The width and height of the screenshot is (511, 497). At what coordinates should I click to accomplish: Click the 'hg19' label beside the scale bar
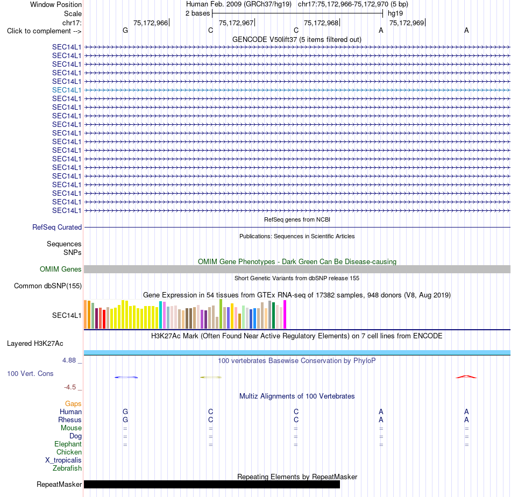[395, 13]
